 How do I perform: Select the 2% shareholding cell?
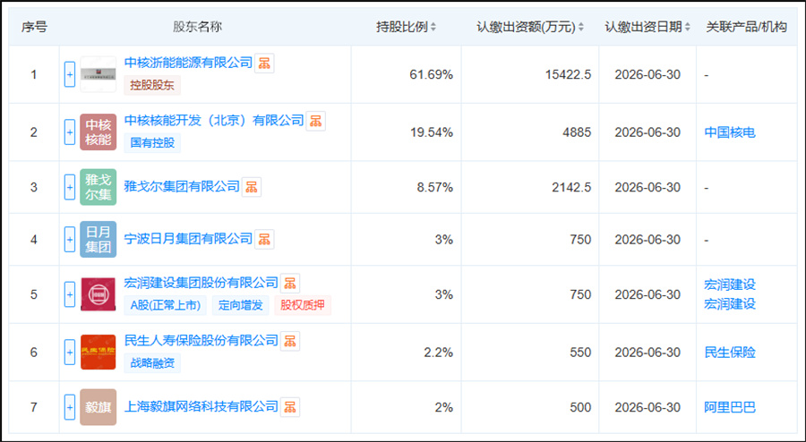[443, 408]
